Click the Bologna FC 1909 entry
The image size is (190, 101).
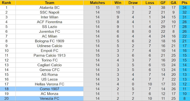click(x=50, y=41)
